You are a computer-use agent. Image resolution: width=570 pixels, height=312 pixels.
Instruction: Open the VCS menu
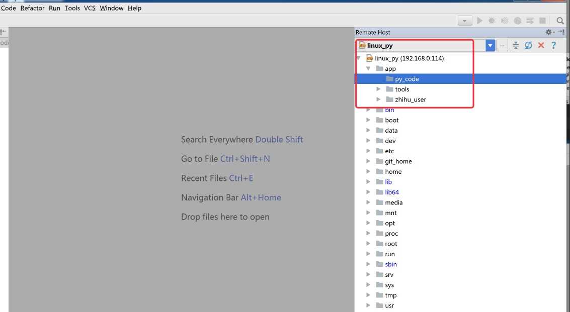[x=90, y=8]
